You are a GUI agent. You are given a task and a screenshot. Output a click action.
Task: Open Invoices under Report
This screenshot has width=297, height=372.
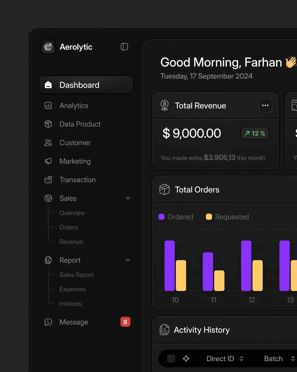pyautogui.click(x=70, y=304)
